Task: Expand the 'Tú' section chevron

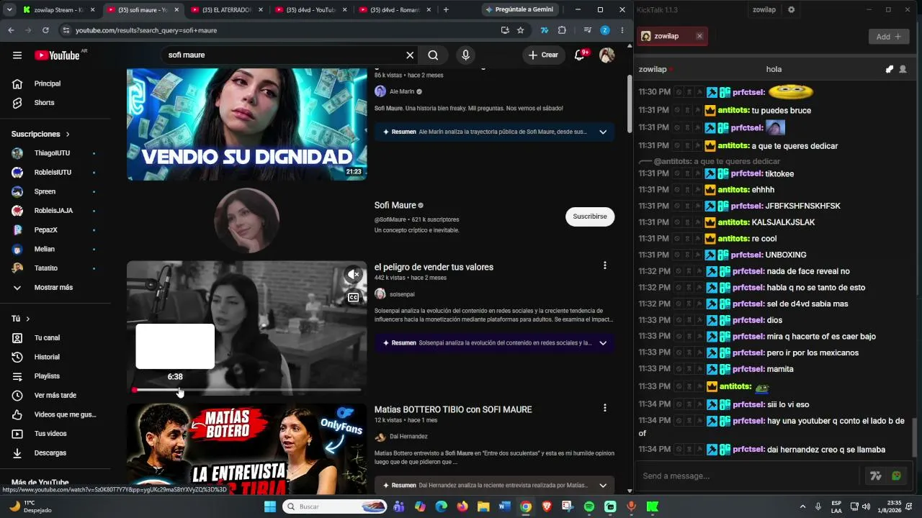Action: [x=28, y=319]
